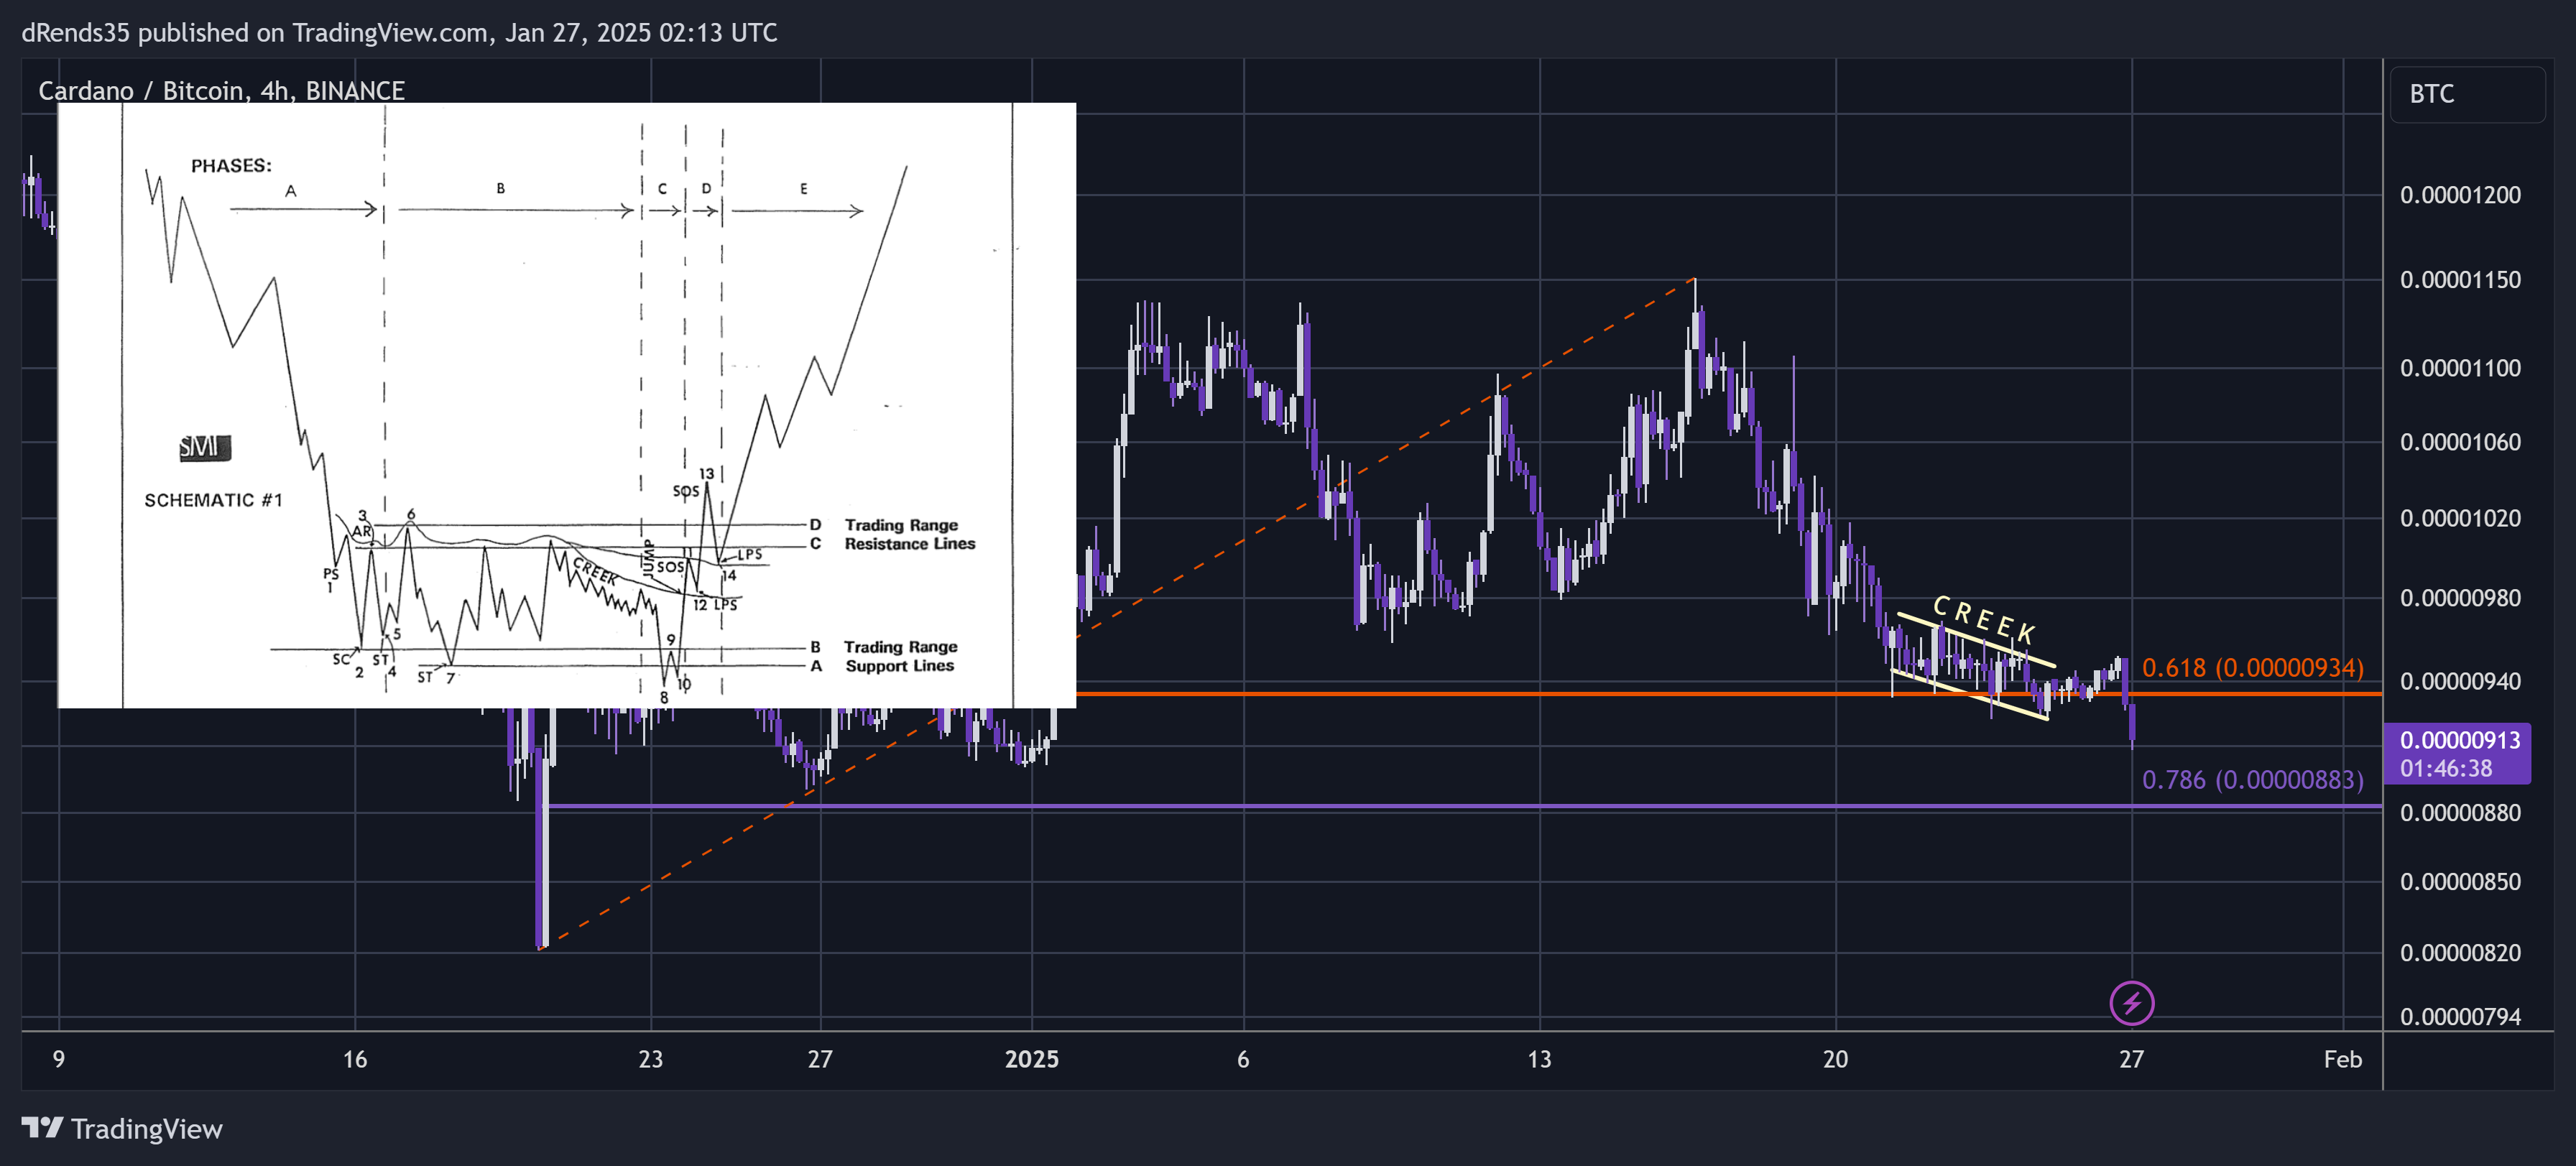Screen dimensions: 2576x1166
Task: Click the TradingView logo at bottom left
Action: click(x=122, y=1129)
